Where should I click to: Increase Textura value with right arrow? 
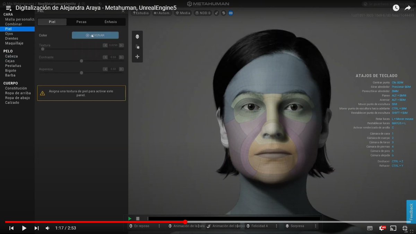(121, 45)
